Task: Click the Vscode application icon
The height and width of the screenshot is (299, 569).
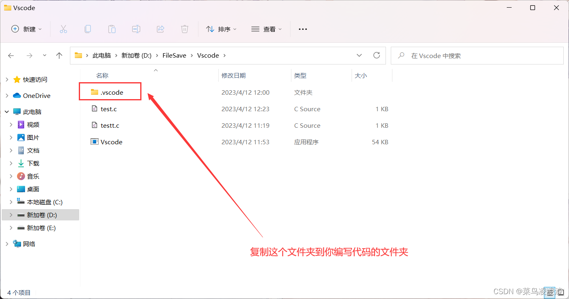Action: click(x=95, y=142)
